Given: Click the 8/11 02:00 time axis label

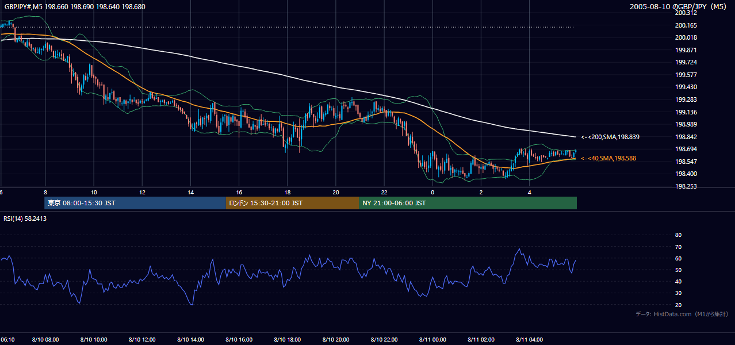Looking at the screenshot, I should point(481,340).
